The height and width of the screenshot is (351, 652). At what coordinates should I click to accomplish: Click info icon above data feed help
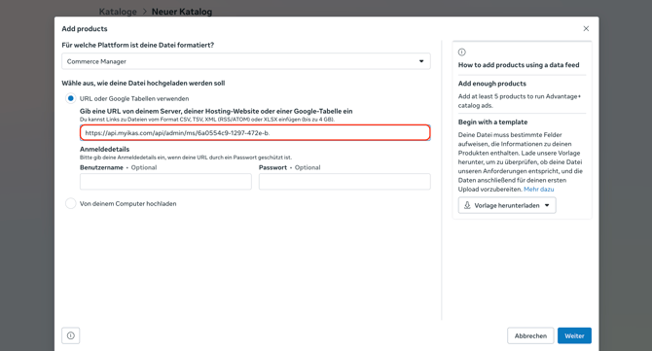(x=462, y=53)
